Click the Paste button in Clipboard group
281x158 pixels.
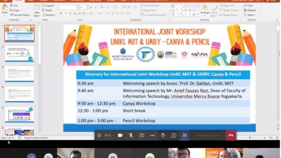click(x=5, y=10)
